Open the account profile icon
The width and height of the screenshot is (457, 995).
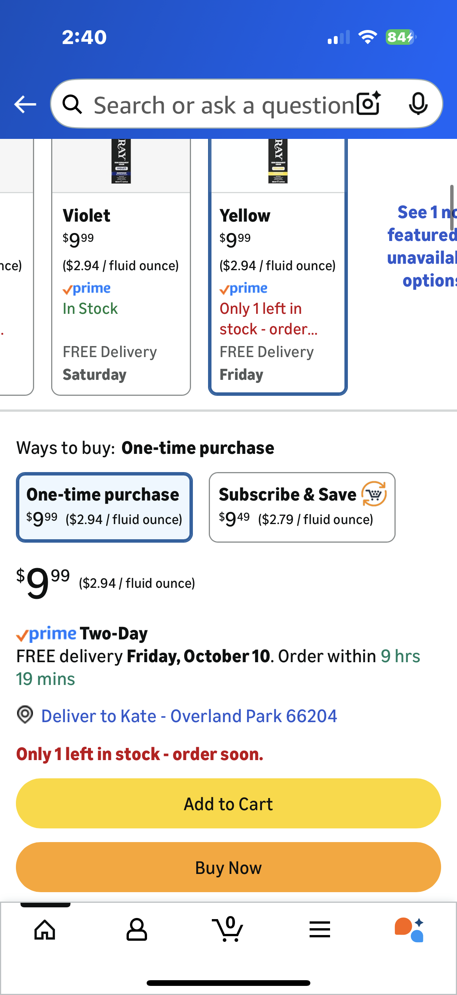click(136, 929)
